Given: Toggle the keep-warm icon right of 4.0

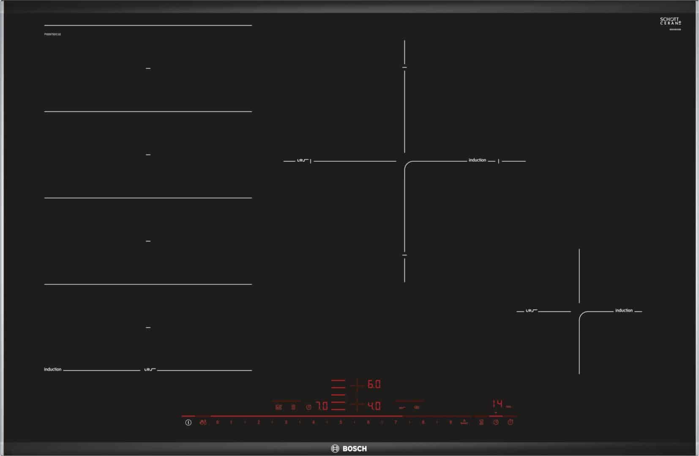Looking at the screenshot, I should [417, 407].
